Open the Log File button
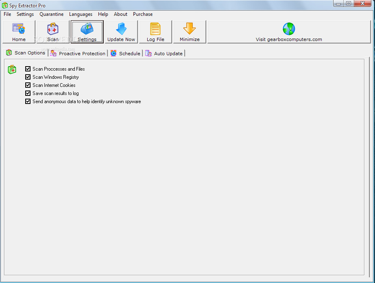This screenshot has width=375, height=283. pyautogui.click(x=155, y=32)
